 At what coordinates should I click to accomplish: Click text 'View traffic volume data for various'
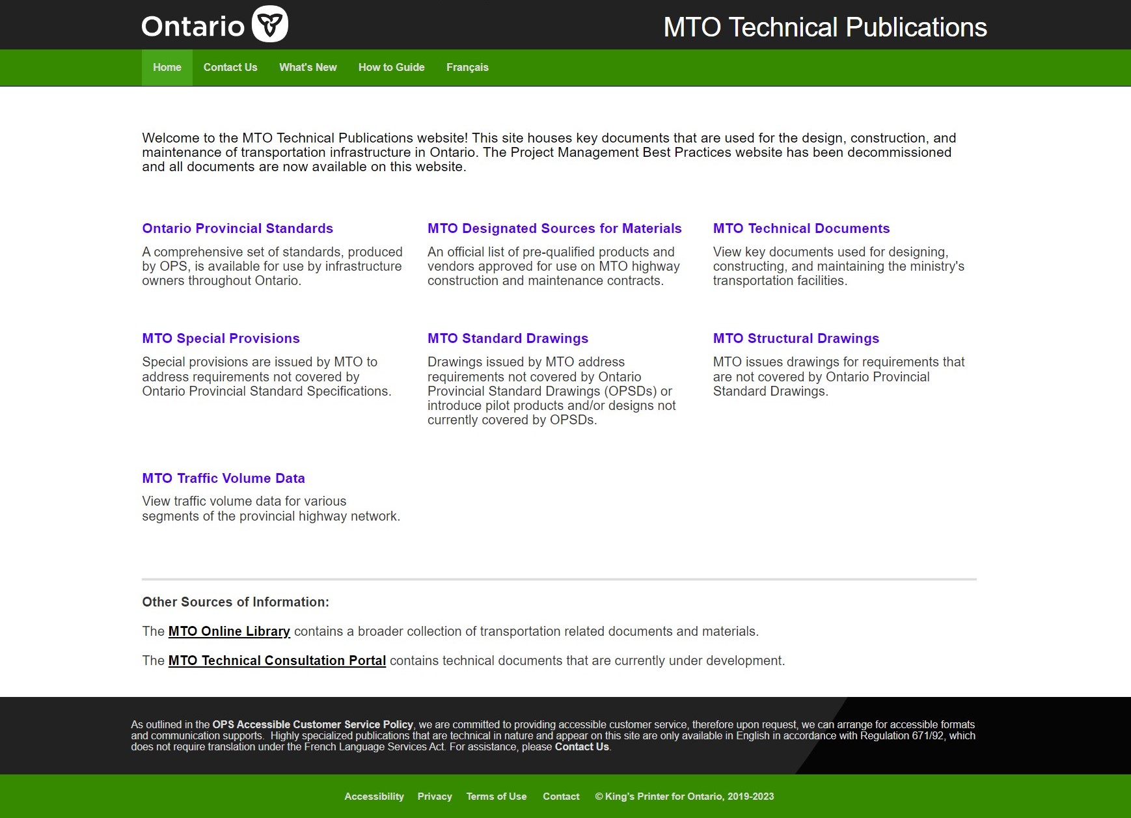click(x=271, y=509)
